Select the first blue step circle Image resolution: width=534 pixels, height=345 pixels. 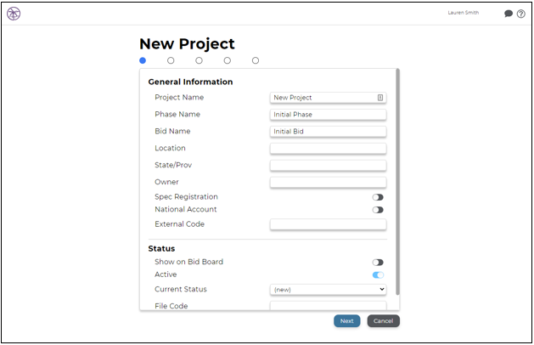tap(143, 60)
